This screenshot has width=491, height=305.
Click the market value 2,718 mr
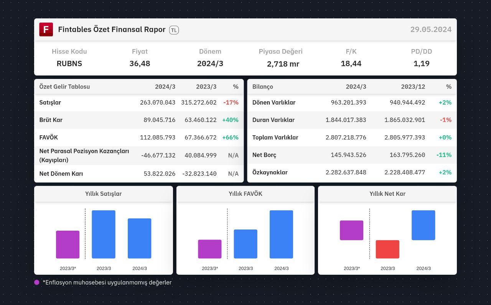tap(283, 64)
